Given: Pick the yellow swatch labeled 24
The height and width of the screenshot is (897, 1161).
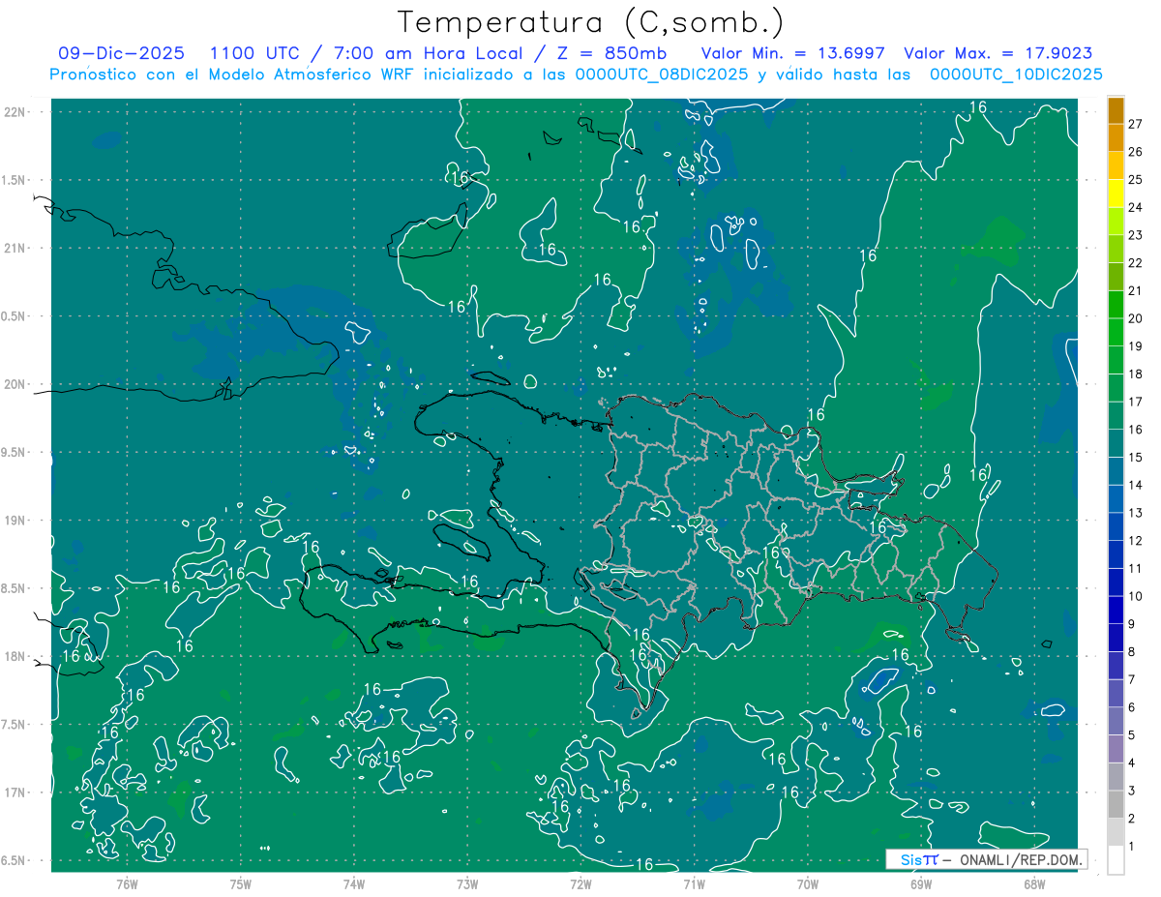Looking at the screenshot, I should (x=1116, y=194).
